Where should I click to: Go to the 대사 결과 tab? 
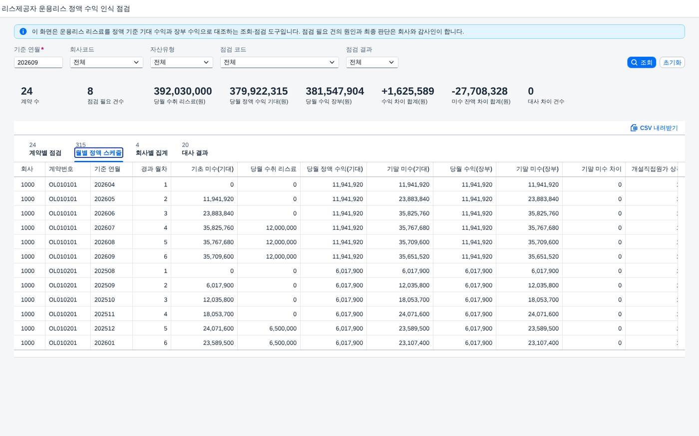click(x=195, y=153)
